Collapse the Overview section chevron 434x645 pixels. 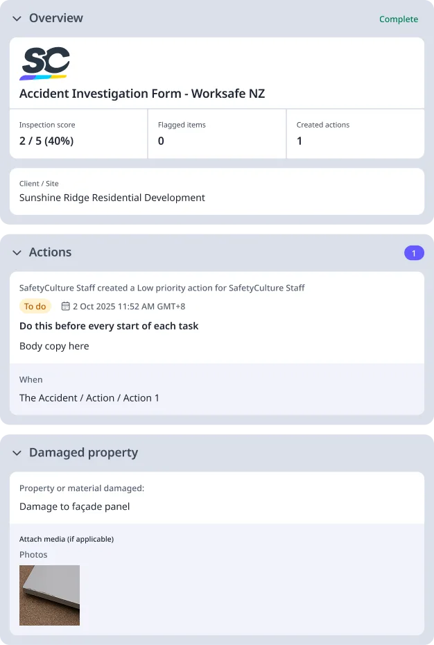point(17,19)
